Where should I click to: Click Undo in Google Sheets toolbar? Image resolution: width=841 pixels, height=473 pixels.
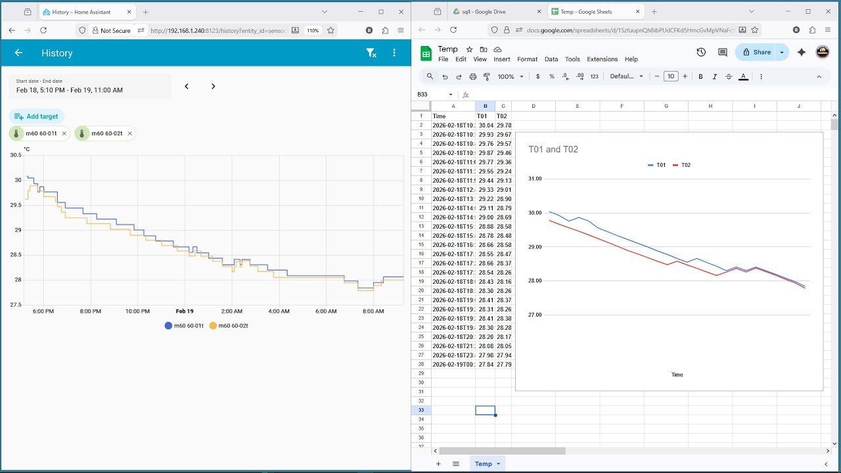click(445, 76)
